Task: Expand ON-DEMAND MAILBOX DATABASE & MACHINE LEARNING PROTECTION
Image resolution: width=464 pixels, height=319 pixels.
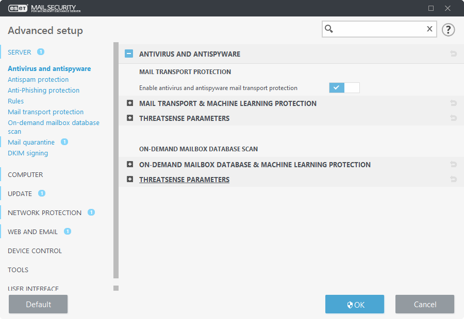Action: tap(130, 164)
